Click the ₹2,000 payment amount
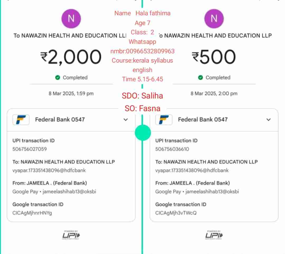The image size is (285, 254). point(71,57)
